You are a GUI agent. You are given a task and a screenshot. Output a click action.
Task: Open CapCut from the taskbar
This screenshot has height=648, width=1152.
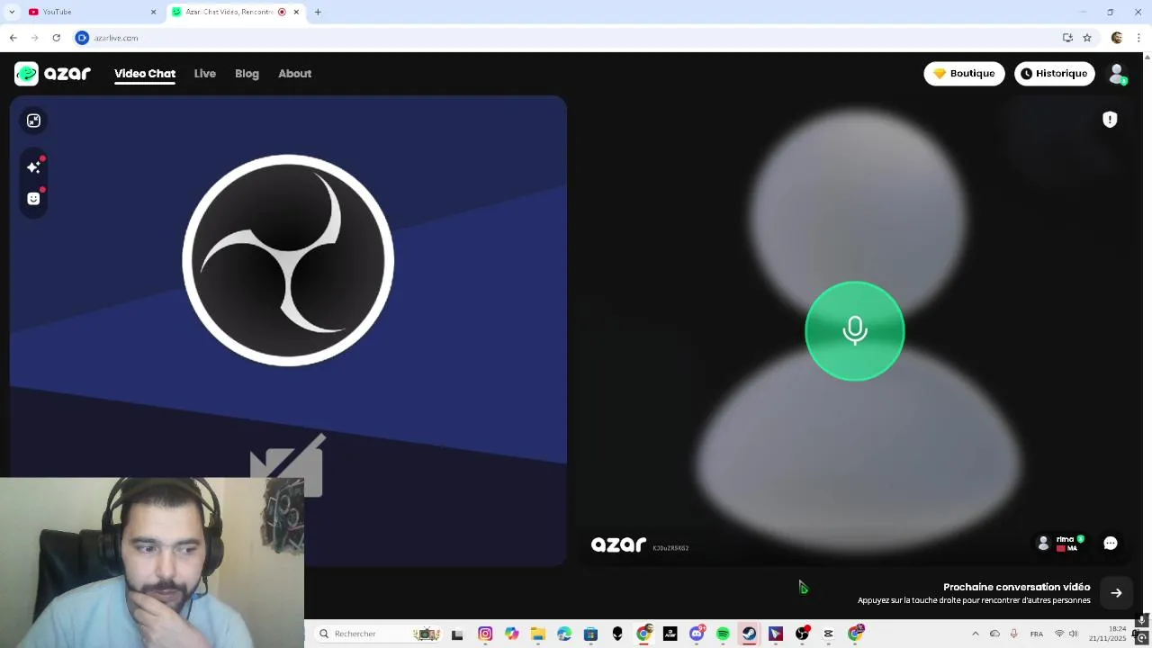[828, 634]
